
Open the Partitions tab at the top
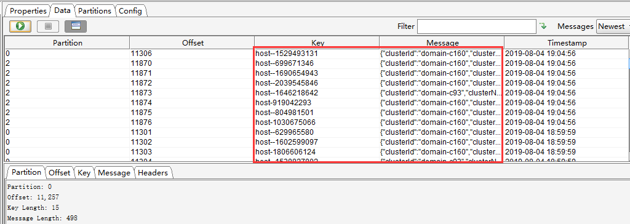95,11
